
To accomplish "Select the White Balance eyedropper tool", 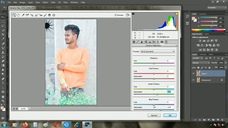I will point(23,15).
